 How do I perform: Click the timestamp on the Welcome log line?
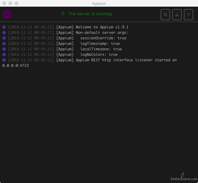coord(31,27)
